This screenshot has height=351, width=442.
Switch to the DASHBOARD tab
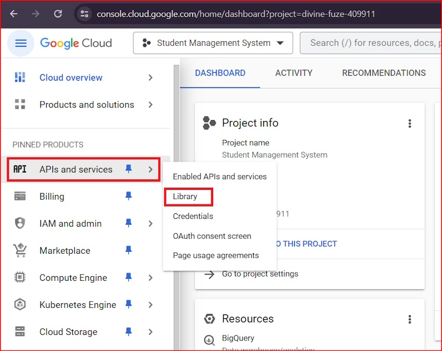[x=220, y=73]
